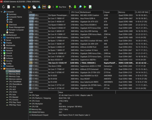Viewport: 152px width, 120px height.
Task: Click the results checkmark document icon
Action: [90, 7]
